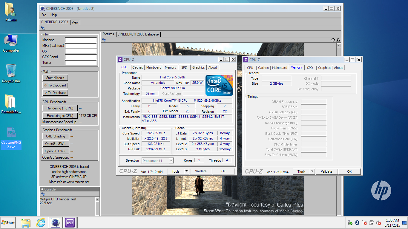The image size is (408, 229).
Task: Open About tab in the CPU-Z window showing CPU info
Action: pos(213,67)
